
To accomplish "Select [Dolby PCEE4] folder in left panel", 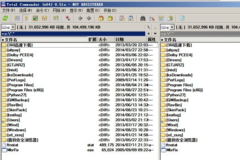I will (x=80, y=55).
